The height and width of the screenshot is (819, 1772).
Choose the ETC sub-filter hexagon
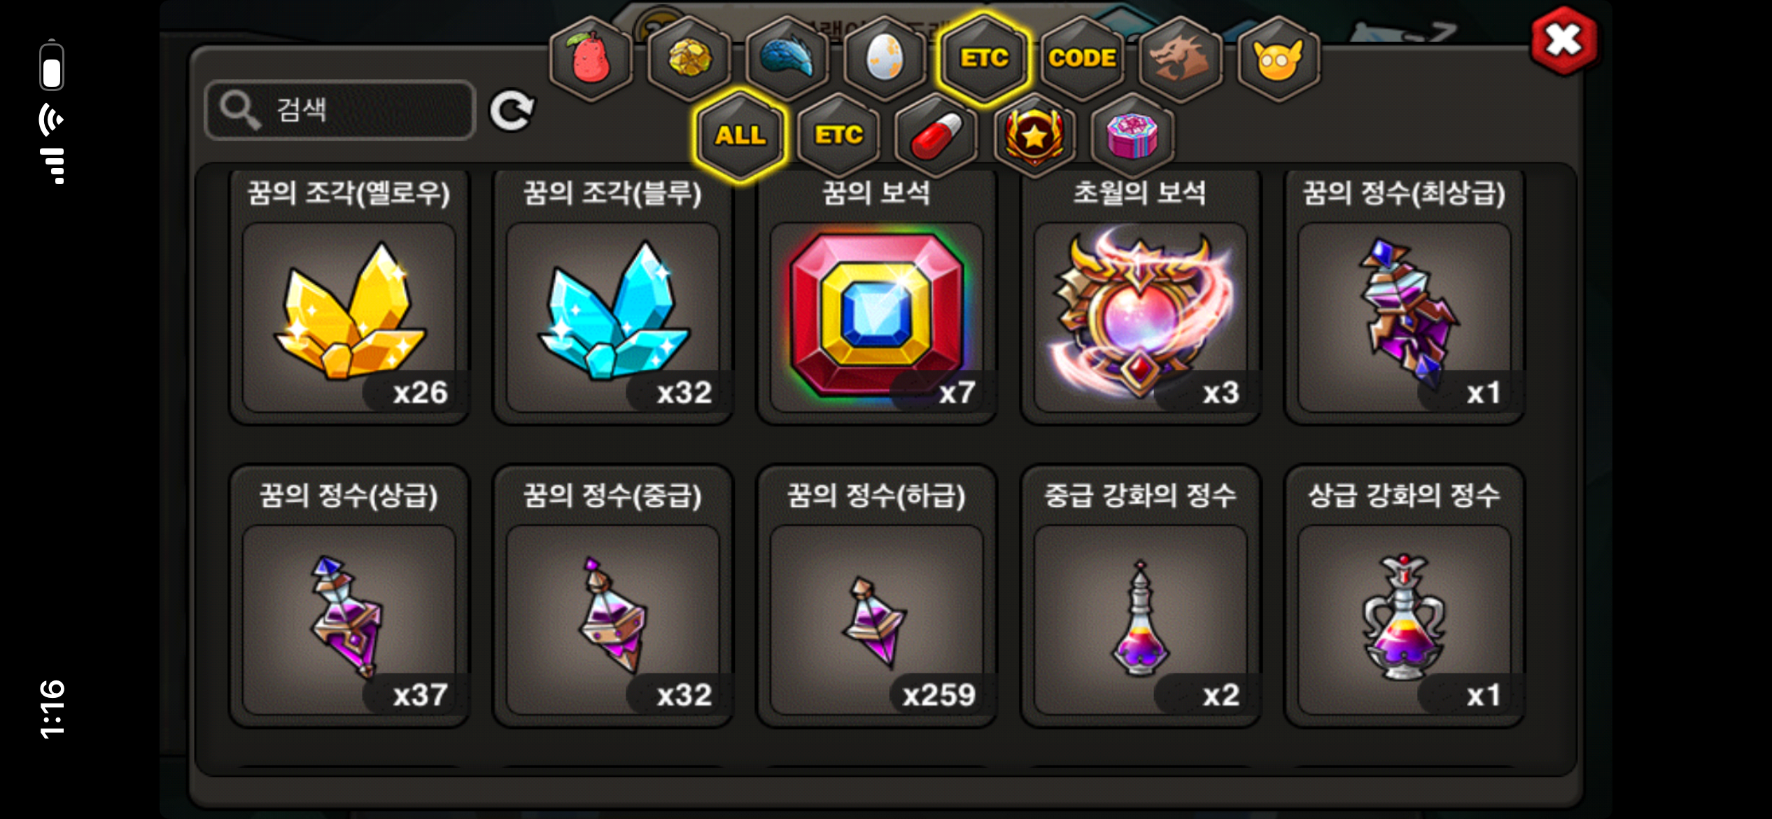point(838,135)
